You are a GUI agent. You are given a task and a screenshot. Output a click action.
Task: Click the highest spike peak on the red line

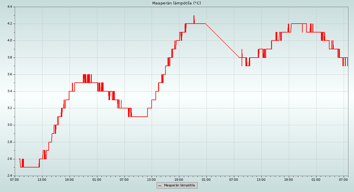click(194, 16)
